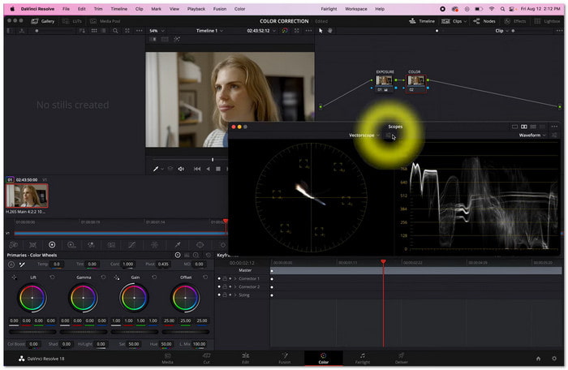Switch to Primaries Bars mode icon
Screen dimensions: 568x370
point(187,255)
